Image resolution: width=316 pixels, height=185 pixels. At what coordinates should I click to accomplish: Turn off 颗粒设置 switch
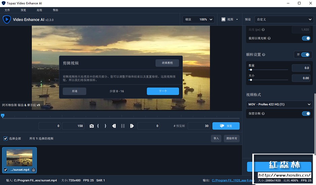point(305,55)
